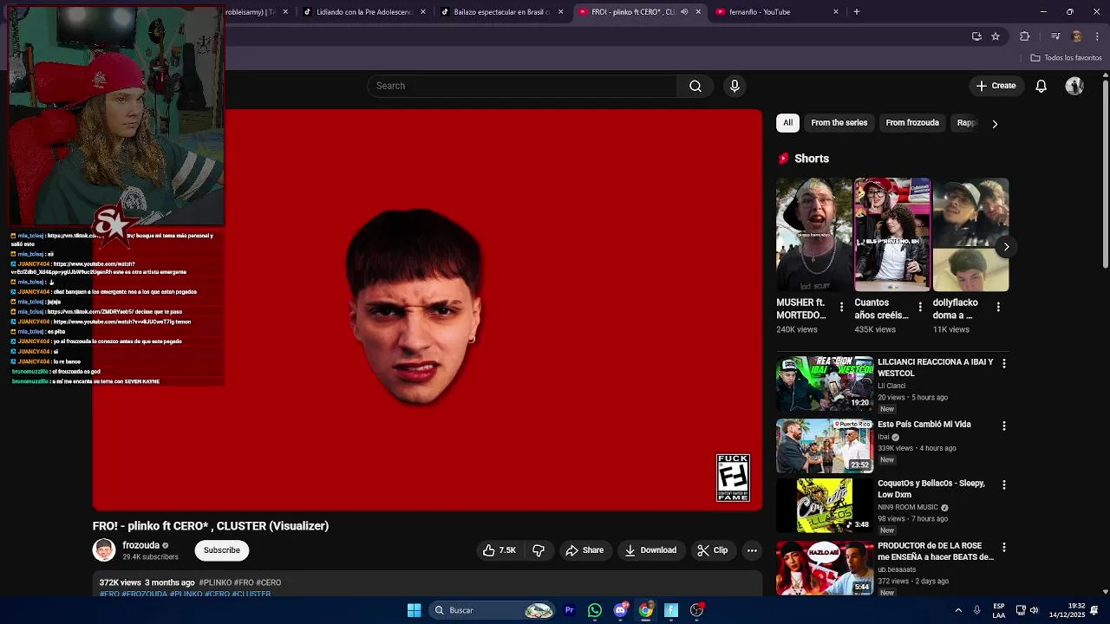Screen dimensions: 1110x624
Task: Click Create button in YouTube header
Action: click(x=996, y=86)
